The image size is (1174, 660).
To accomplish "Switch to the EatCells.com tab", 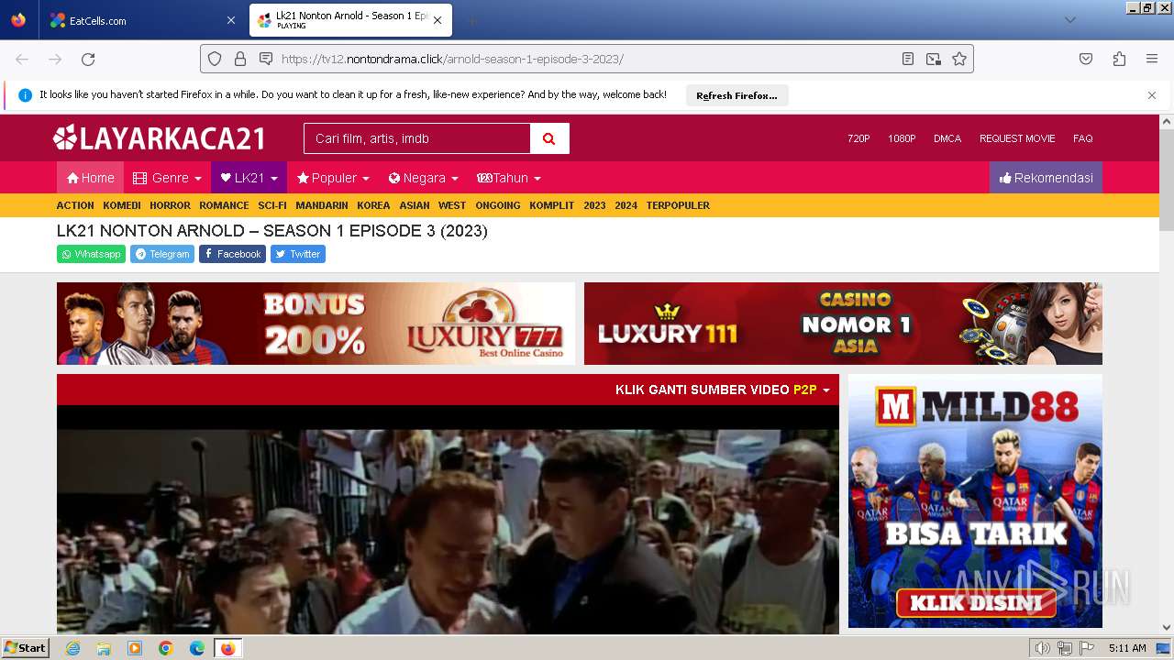I will 142,20.
